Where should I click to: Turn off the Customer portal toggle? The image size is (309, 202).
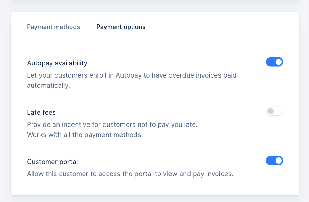coord(274,161)
